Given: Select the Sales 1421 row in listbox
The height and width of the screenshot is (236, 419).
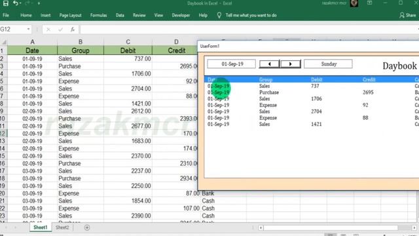Looking at the screenshot, I should click(312, 124).
